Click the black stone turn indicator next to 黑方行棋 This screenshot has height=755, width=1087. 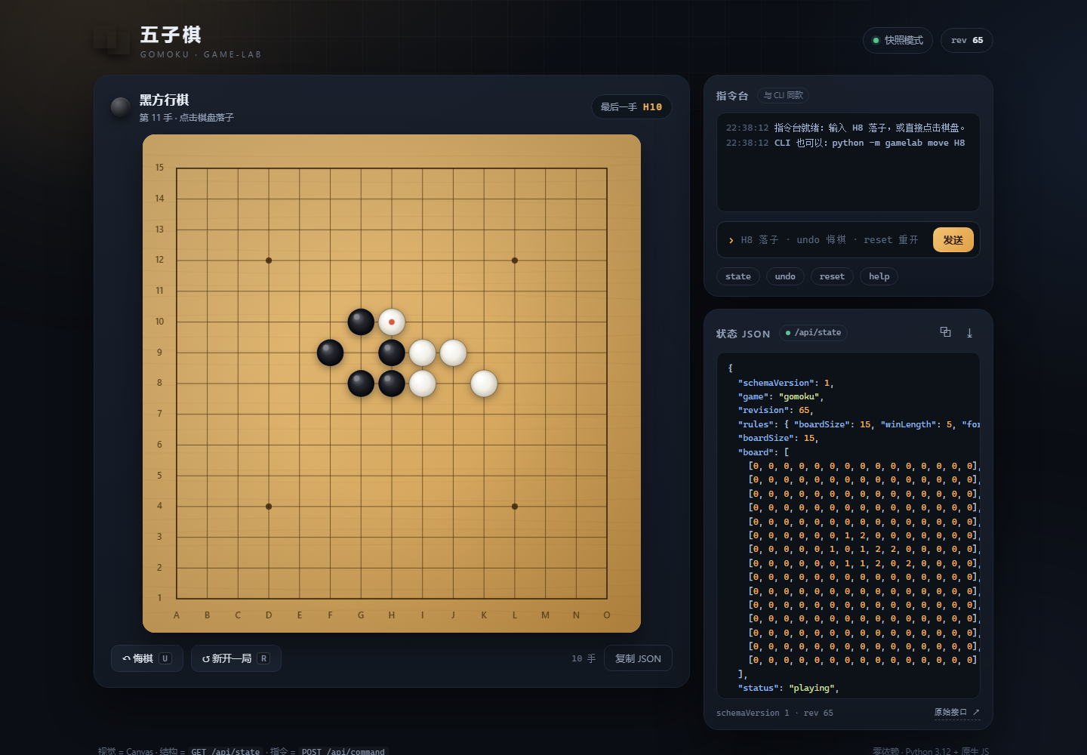pos(121,107)
